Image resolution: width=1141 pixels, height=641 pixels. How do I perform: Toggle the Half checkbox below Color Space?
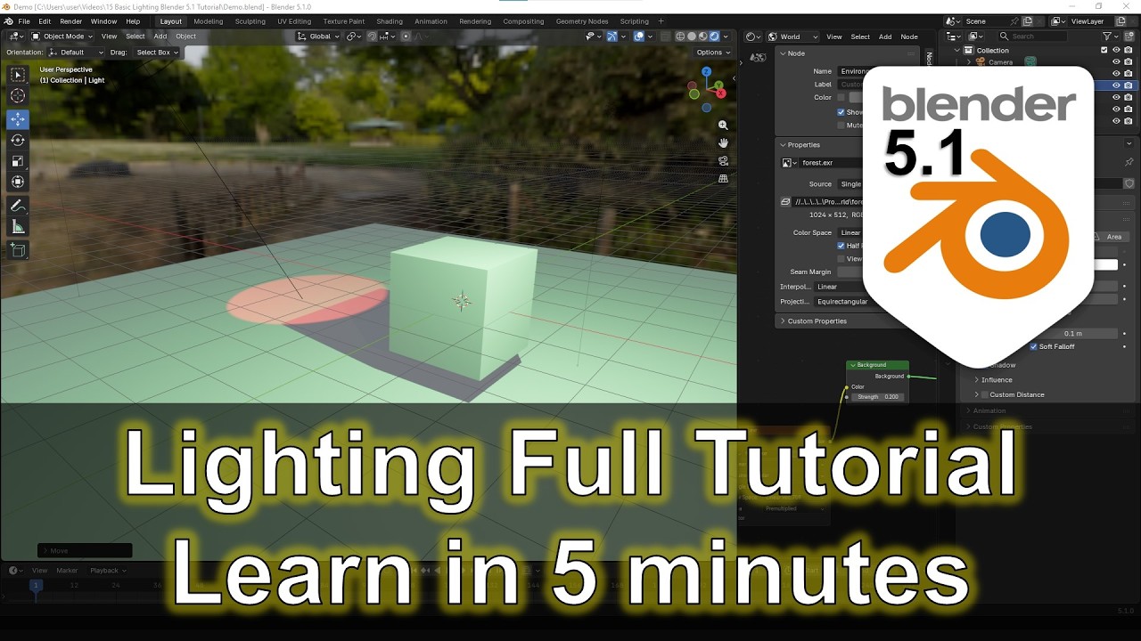pyautogui.click(x=841, y=246)
